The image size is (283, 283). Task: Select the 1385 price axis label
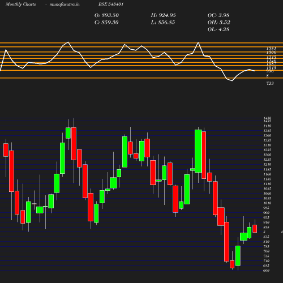tap(267, 131)
